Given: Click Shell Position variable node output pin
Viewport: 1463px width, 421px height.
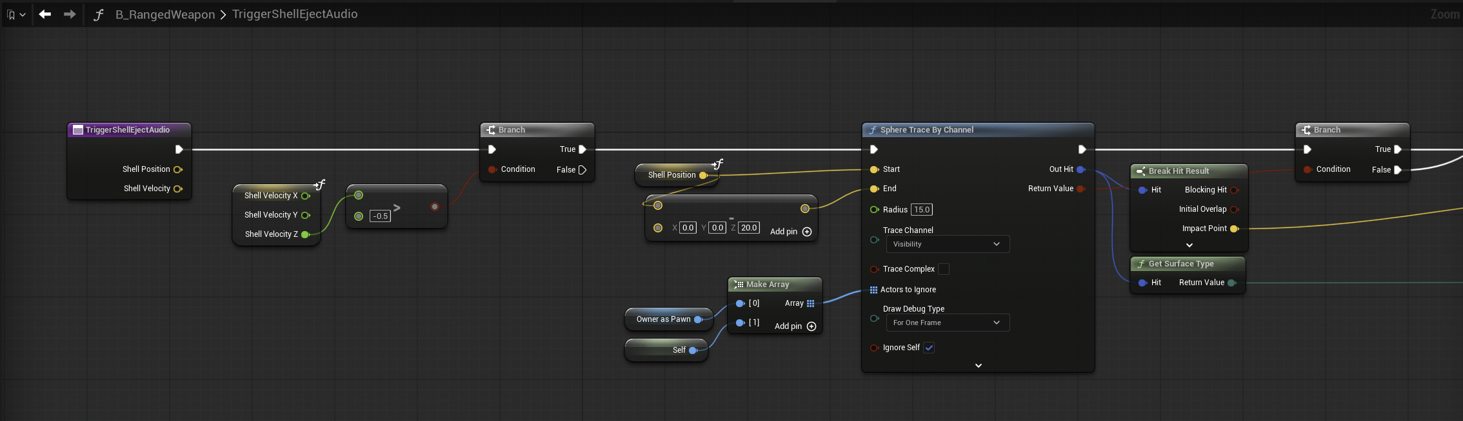Looking at the screenshot, I should coord(703,175).
